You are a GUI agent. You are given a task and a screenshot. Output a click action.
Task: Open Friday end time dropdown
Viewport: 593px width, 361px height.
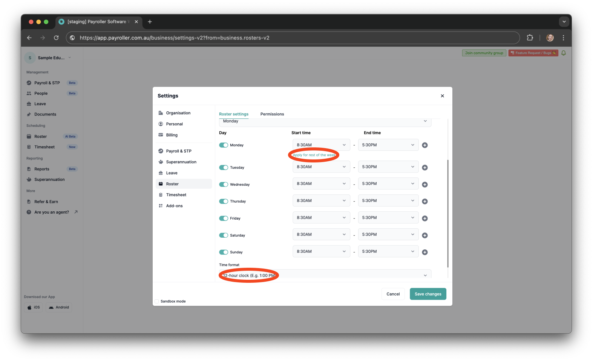click(388, 218)
